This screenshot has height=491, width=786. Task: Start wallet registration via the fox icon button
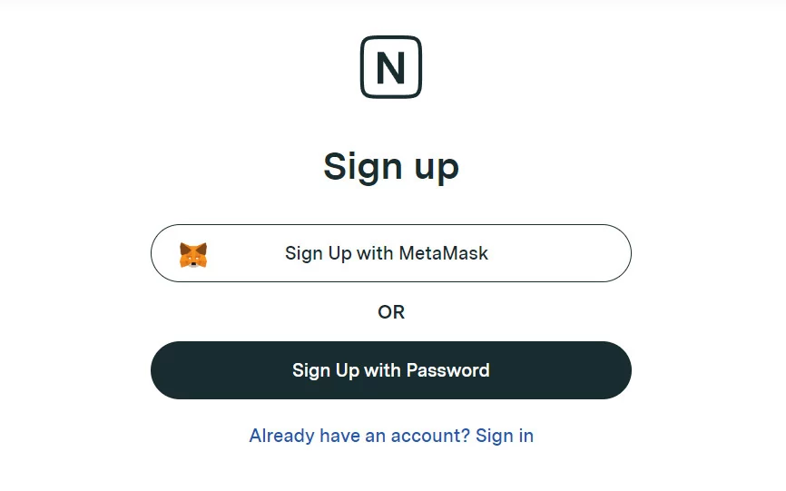(x=391, y=253)
